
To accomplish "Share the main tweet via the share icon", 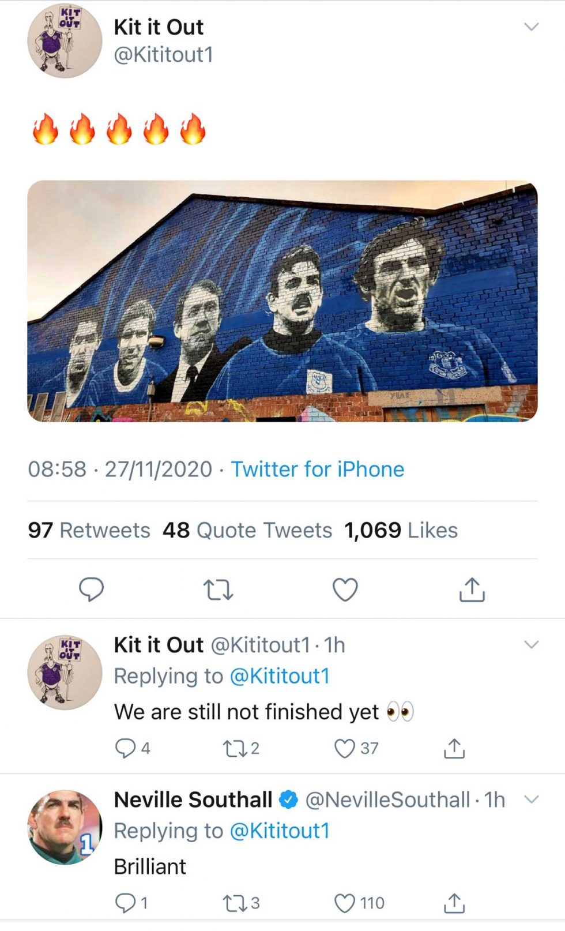I will 473,589.
